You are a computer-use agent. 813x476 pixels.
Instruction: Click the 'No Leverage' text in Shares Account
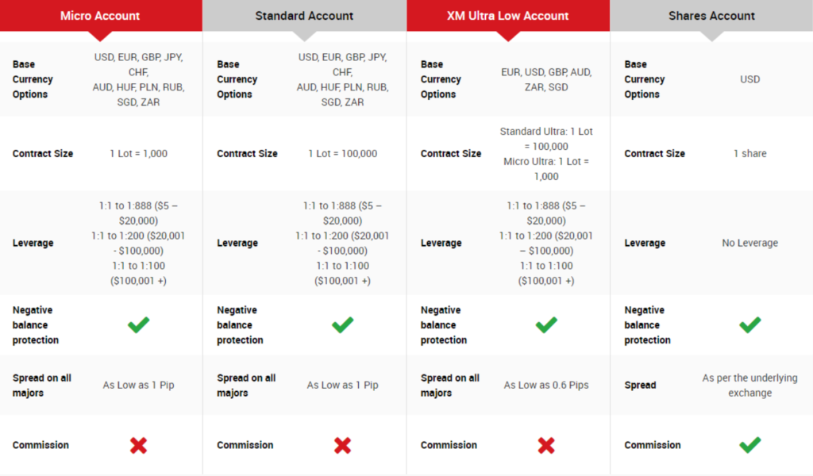(x=749, y=243)
